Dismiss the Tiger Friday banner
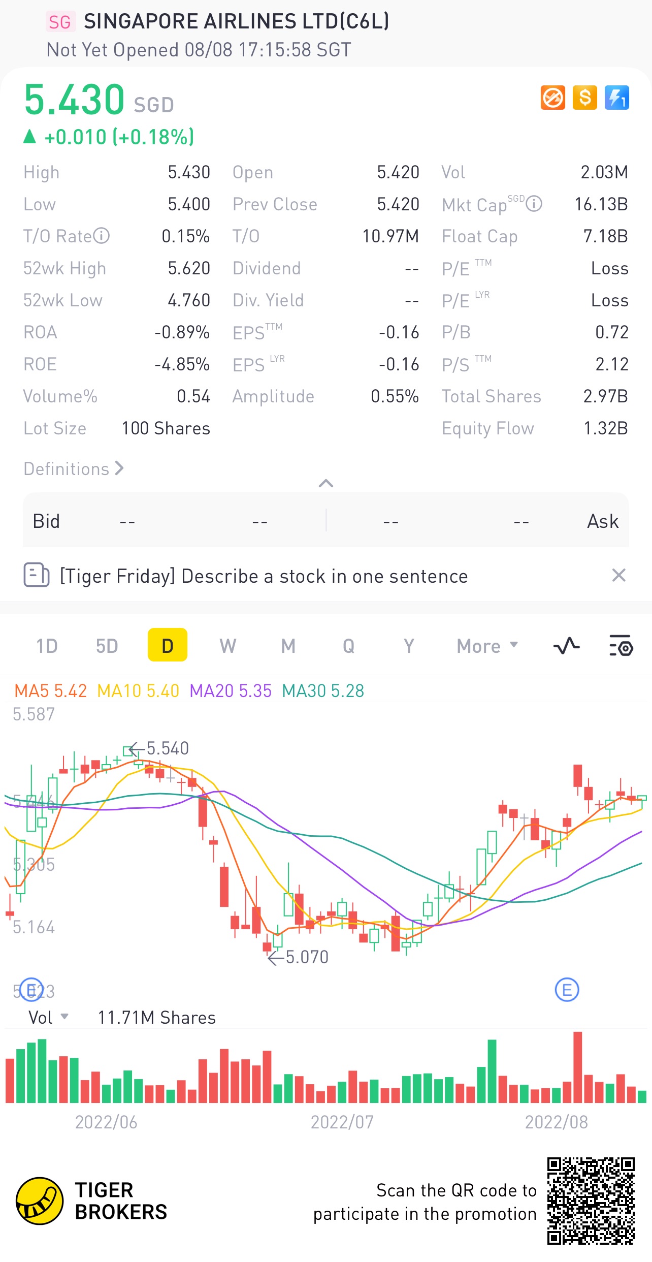The image size is (652, 1262). [618, 576]
